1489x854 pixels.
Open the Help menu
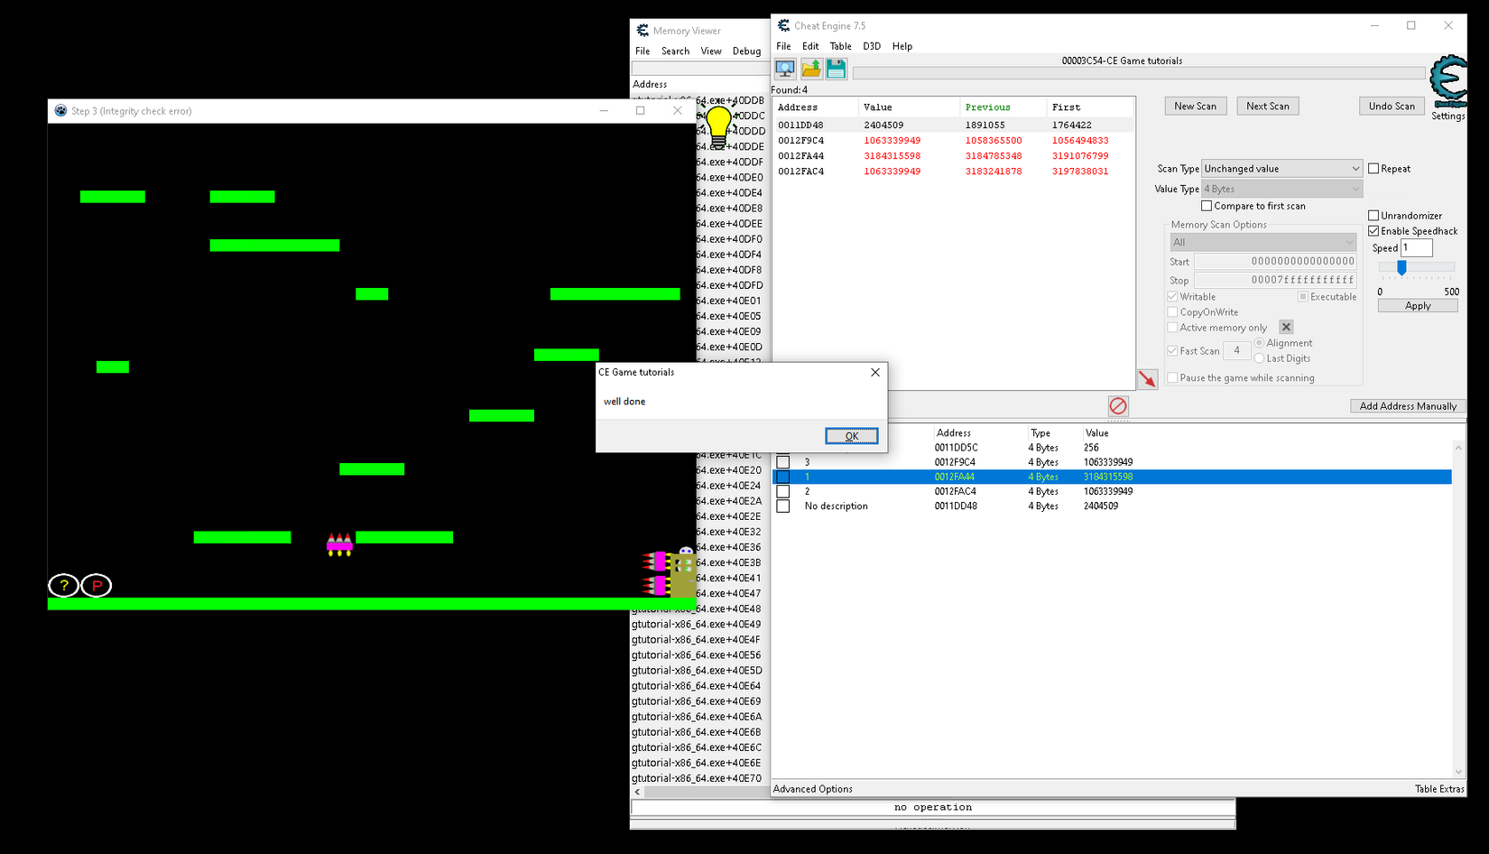pos(902,46)
